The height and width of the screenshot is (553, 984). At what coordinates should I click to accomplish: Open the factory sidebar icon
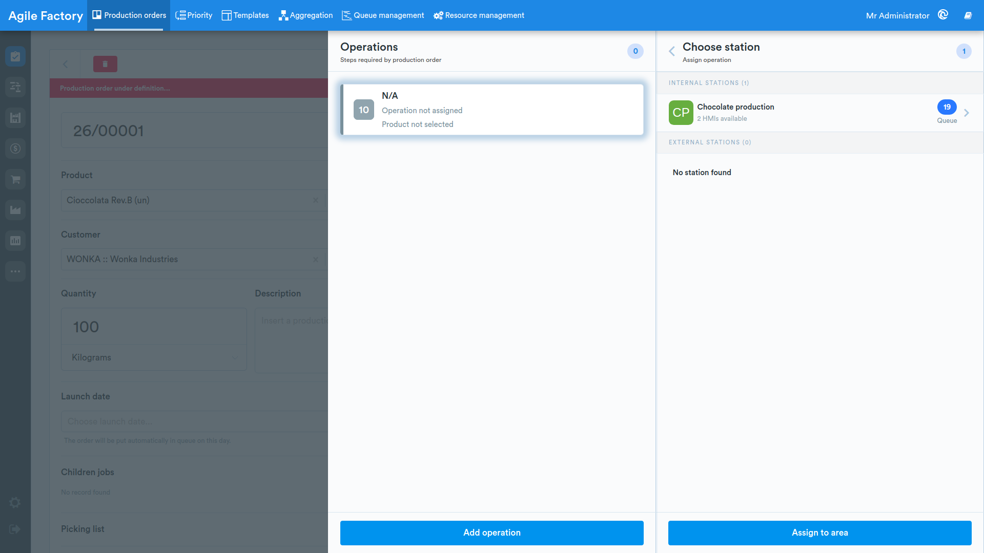[15, 210]
